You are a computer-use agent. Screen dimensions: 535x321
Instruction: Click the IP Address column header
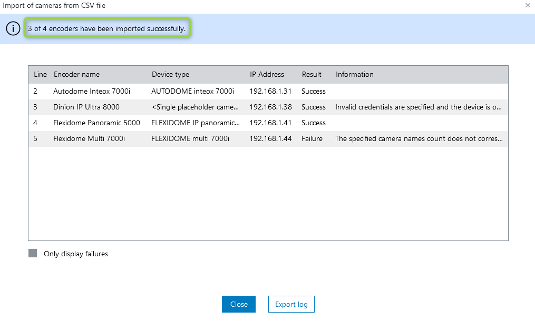267,74
